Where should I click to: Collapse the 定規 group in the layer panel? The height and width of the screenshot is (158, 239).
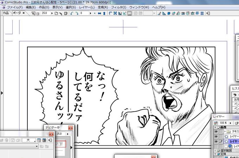coord(215,154)
